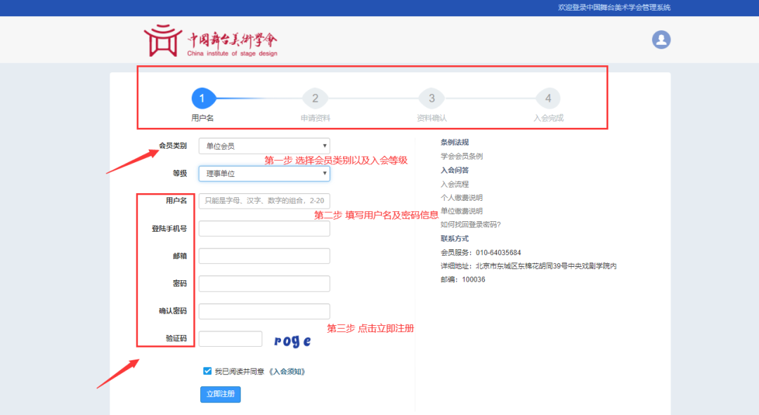Image resolution: width=759 pixels, height=415 pixels.
Task: Click the user avatar icon
Action: [x=661, y=40]
